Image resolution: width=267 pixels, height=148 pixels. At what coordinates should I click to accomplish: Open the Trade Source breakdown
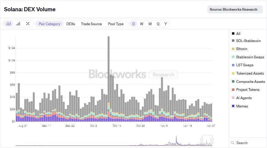[91, 24]
